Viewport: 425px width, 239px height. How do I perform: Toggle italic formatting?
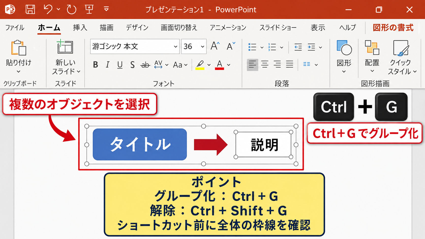point(108,65)
